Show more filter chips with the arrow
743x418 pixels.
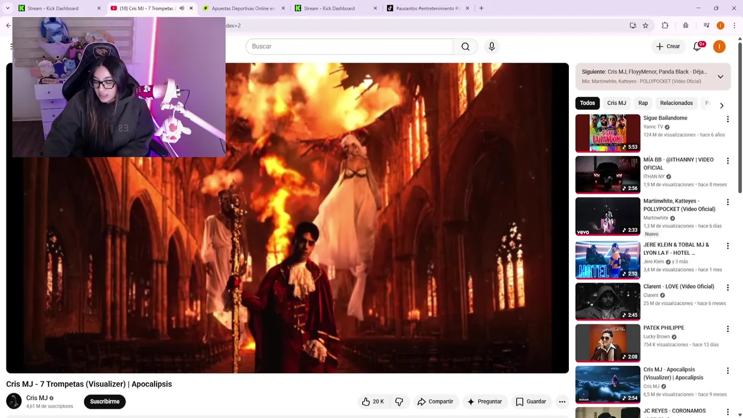coord(722,106)
